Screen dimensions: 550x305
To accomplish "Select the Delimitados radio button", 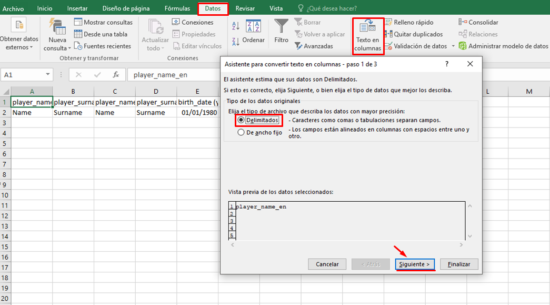I will click(x=241, y=120).
